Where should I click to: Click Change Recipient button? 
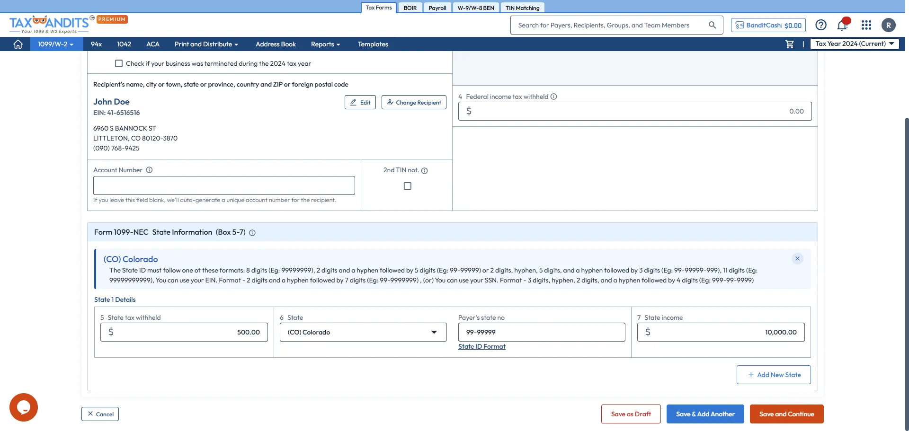tap(414, 102)
